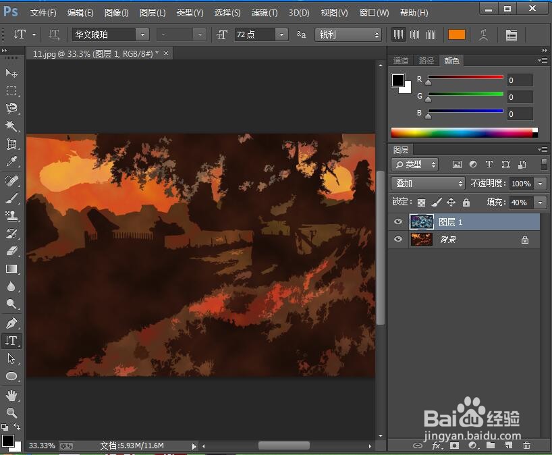Click the R value input field
The image size is (552, 455).
[x=520, y=80]
